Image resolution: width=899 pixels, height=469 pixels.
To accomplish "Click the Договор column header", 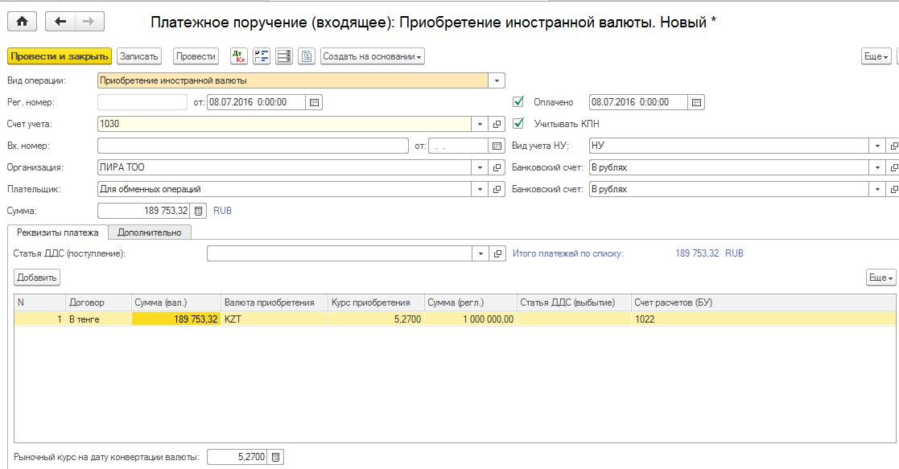I will [99, 302].
